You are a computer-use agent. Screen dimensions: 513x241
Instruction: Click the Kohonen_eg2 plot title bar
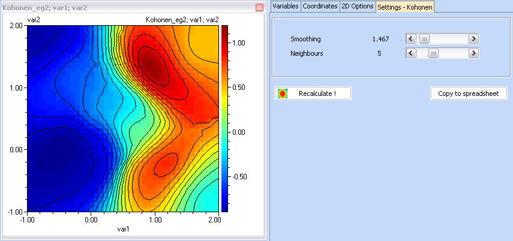tap(120, 8)
